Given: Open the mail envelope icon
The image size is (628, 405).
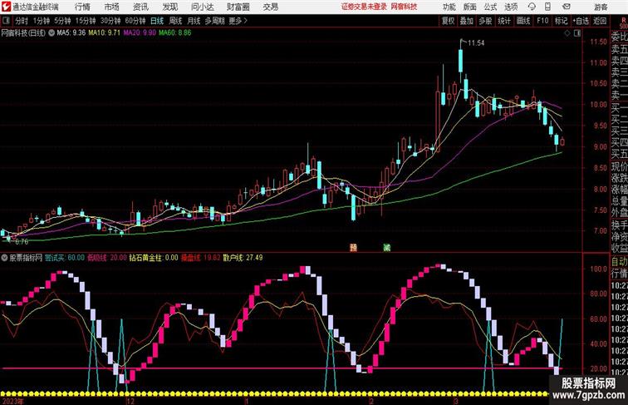Looking at the screenshot, I should (567, 7).
